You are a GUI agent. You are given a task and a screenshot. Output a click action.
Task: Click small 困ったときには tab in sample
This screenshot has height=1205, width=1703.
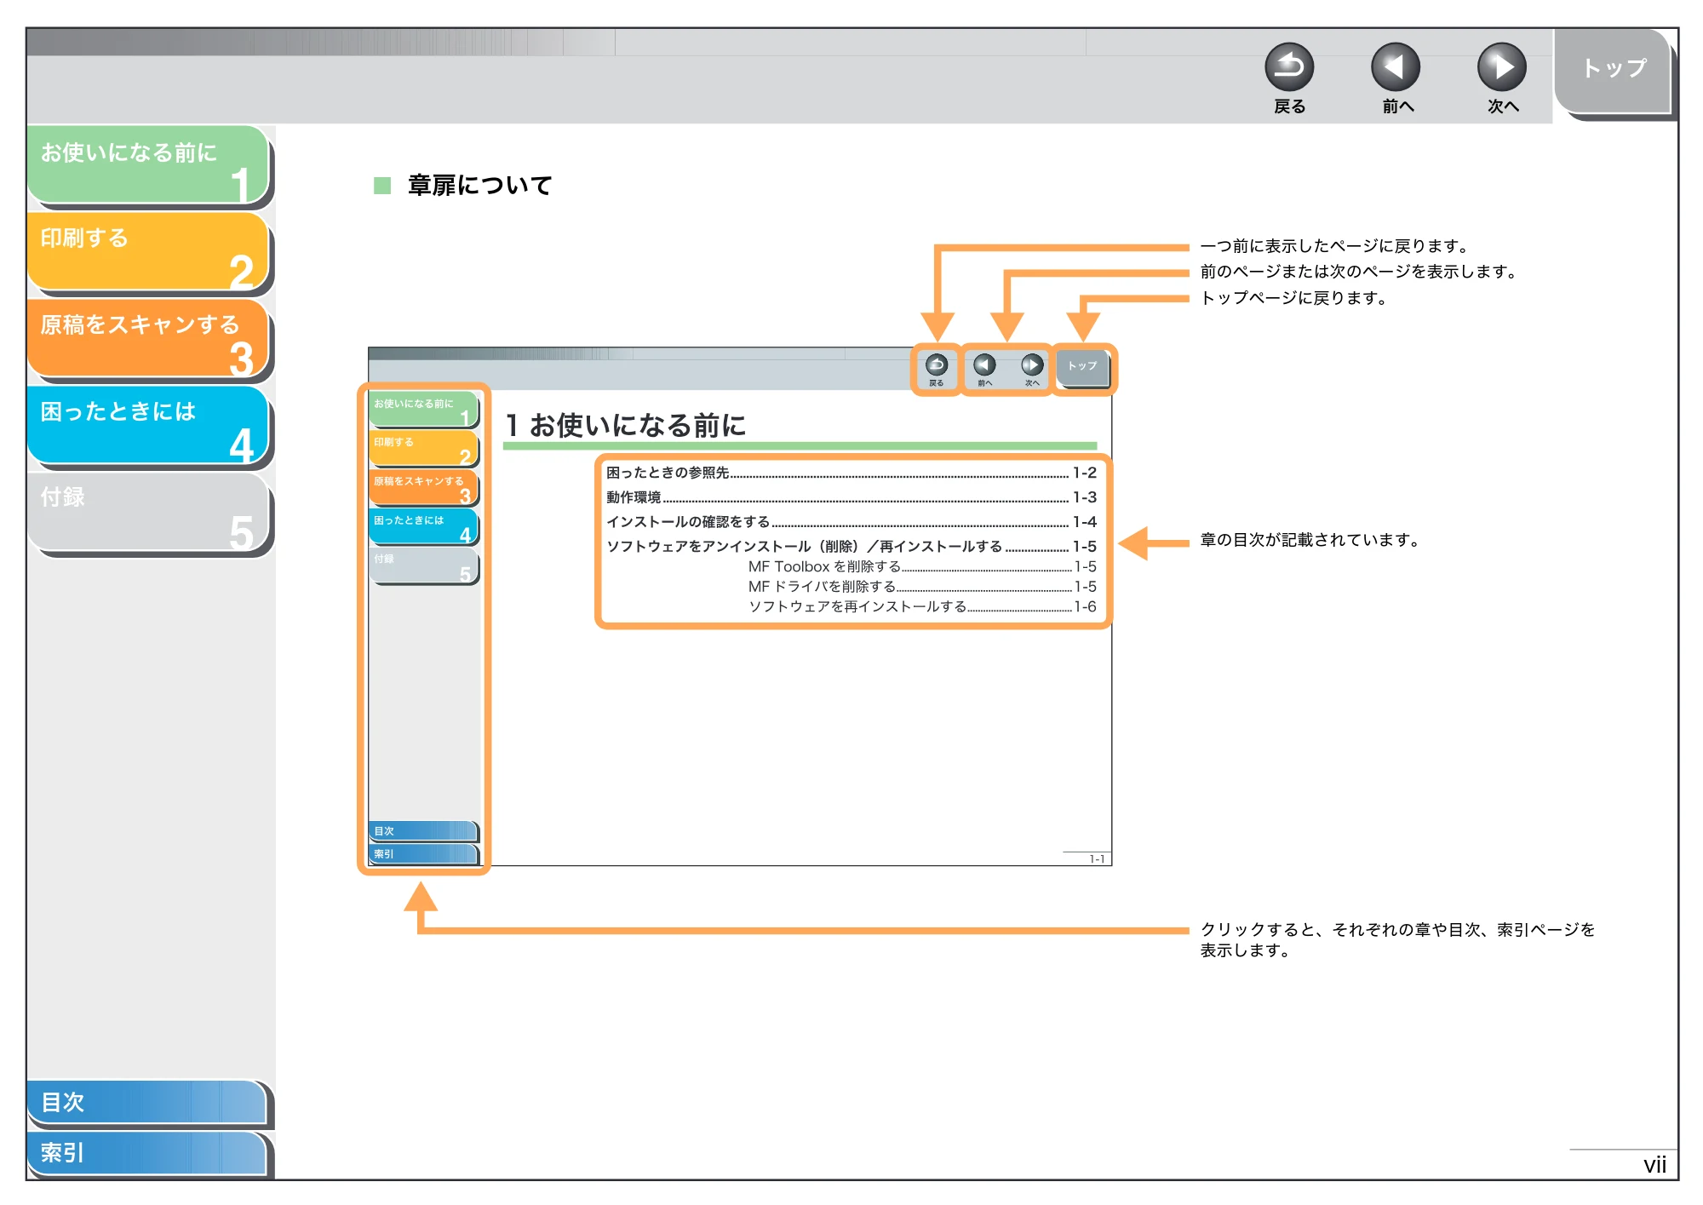[423, 526]
